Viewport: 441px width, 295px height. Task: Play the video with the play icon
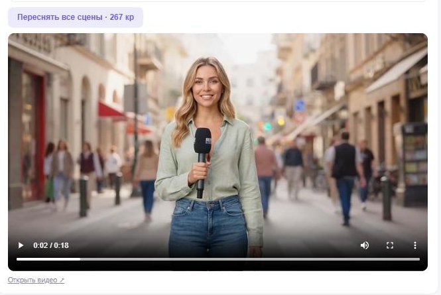point(21,245)
